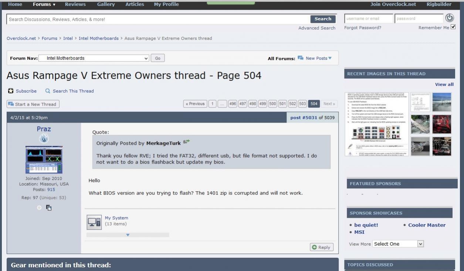Click the My System computer icon
The image size is (464, 271).
(x=94, y=222)
